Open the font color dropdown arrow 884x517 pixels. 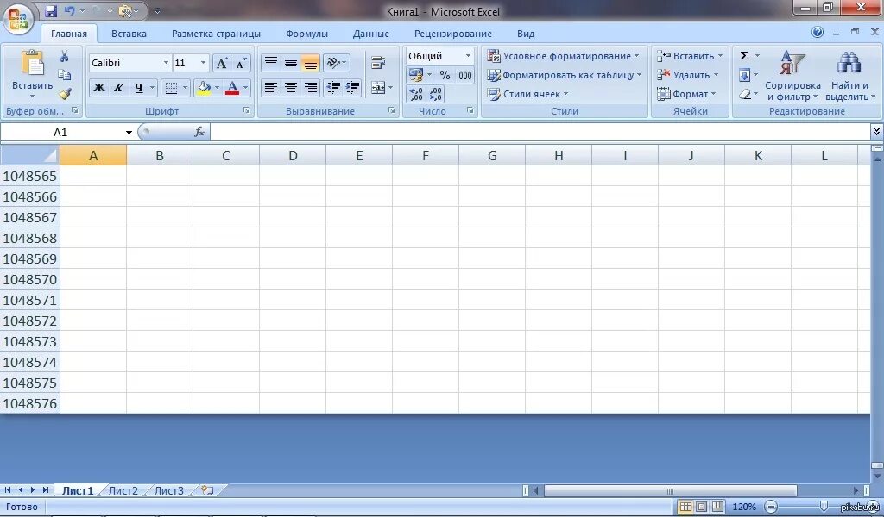[245, 87]
